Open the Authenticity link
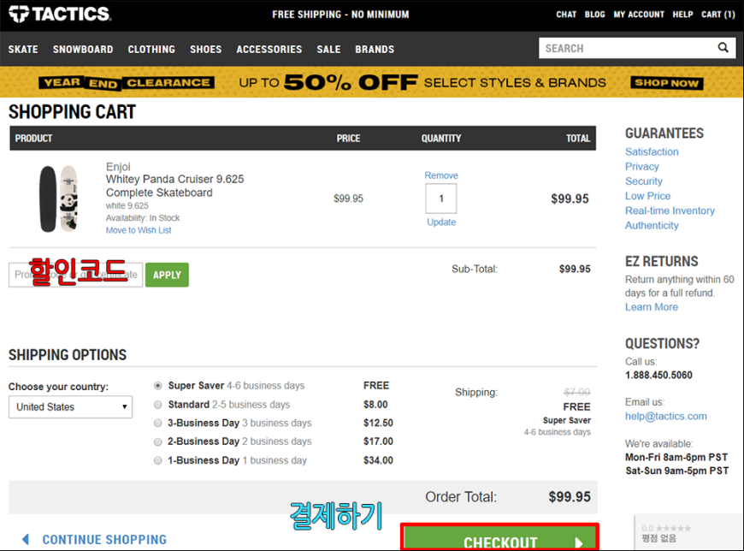The width and height of the screenshot is (744, 551). [652, 225]
